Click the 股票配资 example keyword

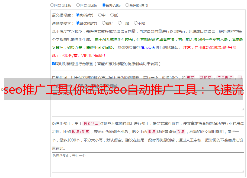(225, 78)
